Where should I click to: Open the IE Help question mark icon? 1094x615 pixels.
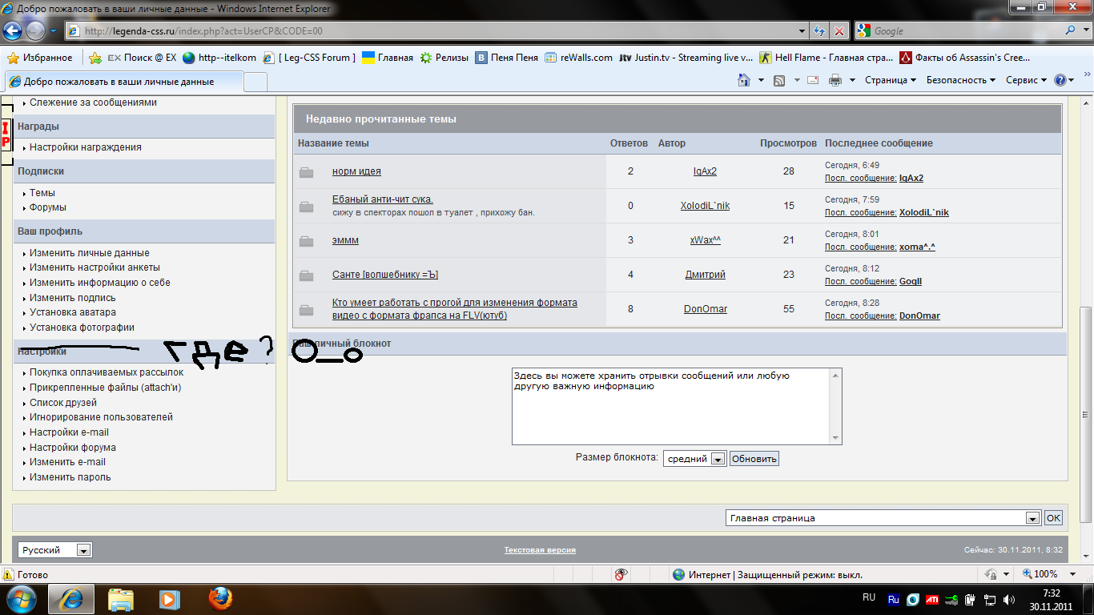click(x=1060, y=80)
